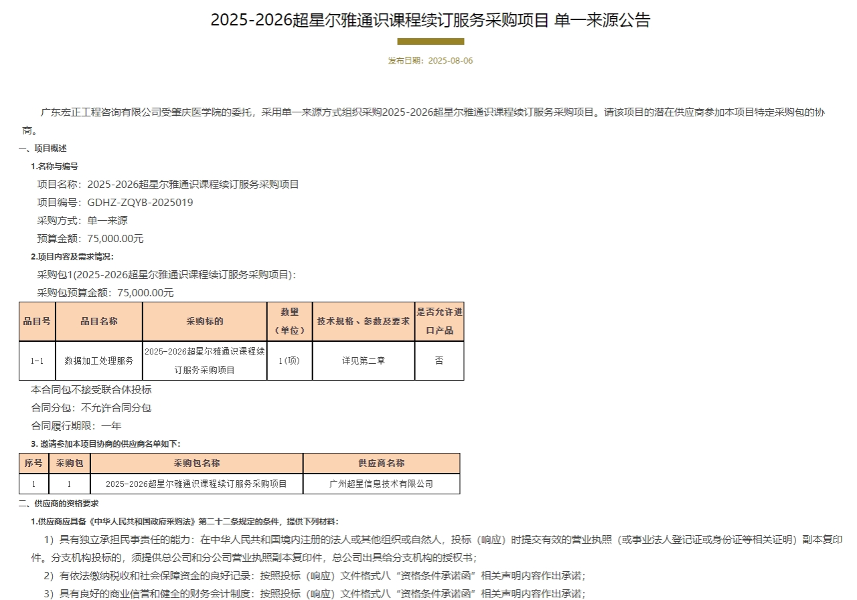Click the subheading 2.项目内容及需求情况
Image resolution: width=857 pixels, height=600 pixels.
pos(72,257)
